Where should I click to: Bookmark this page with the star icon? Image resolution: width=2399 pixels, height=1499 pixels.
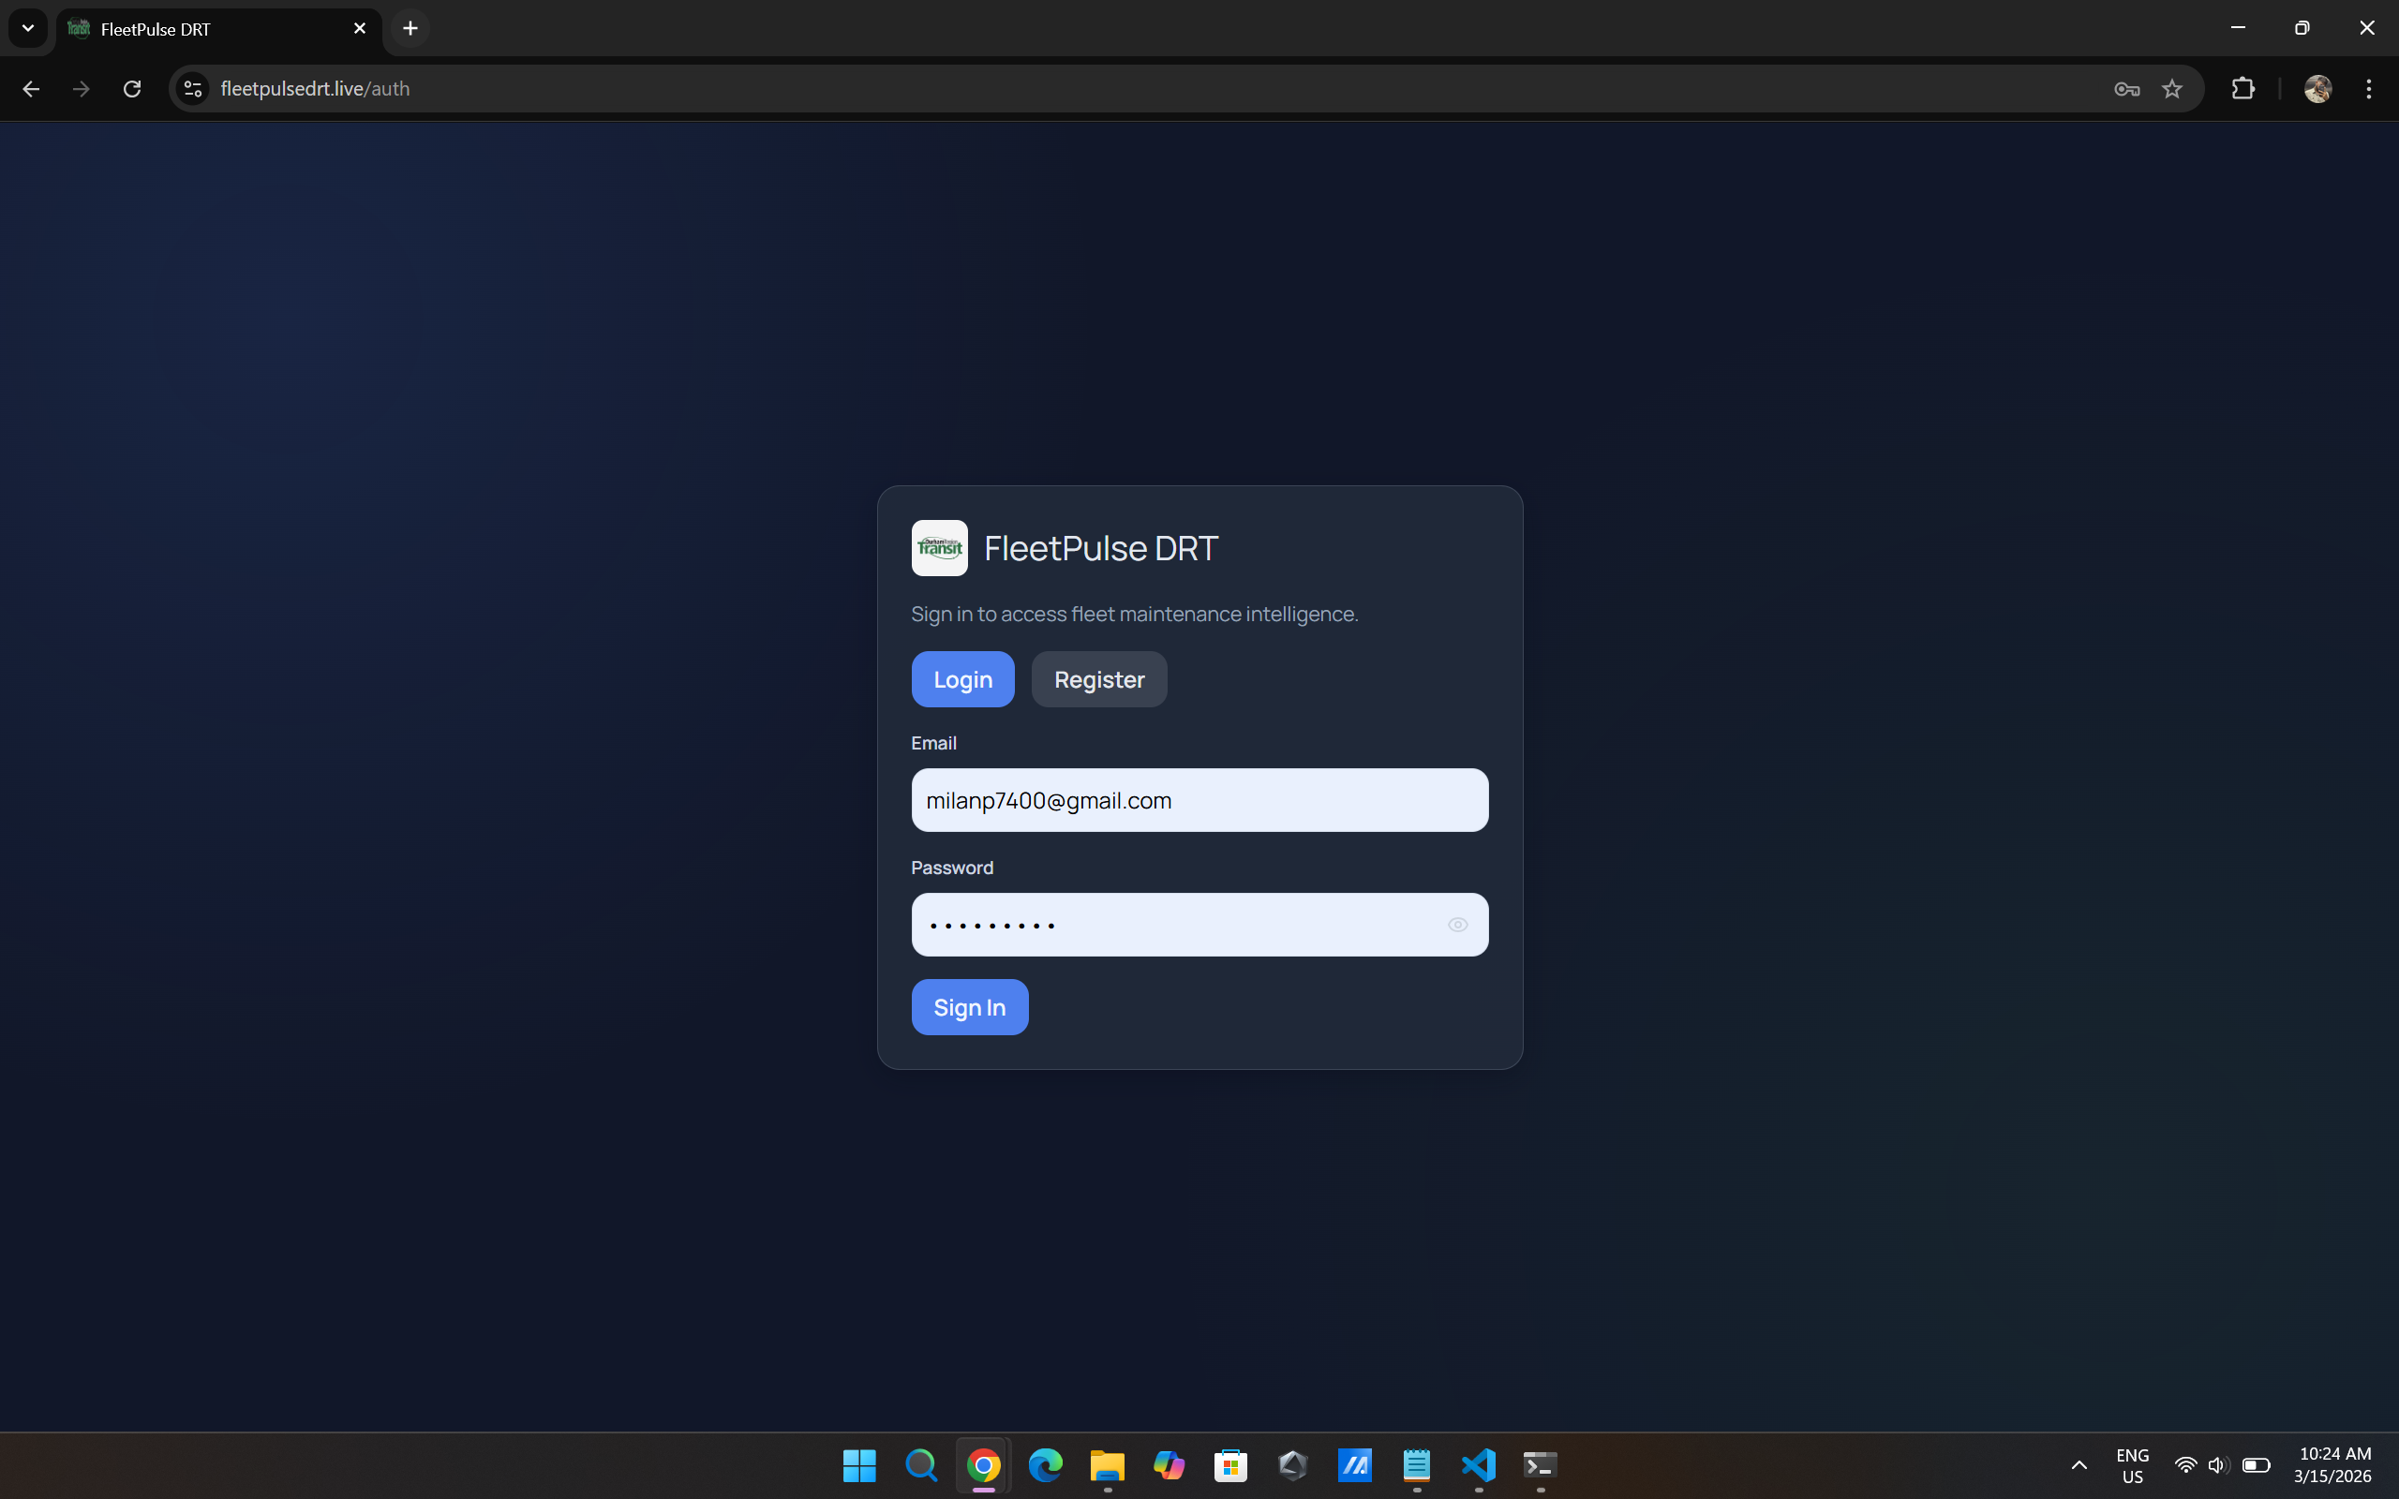coord(2172,89)
